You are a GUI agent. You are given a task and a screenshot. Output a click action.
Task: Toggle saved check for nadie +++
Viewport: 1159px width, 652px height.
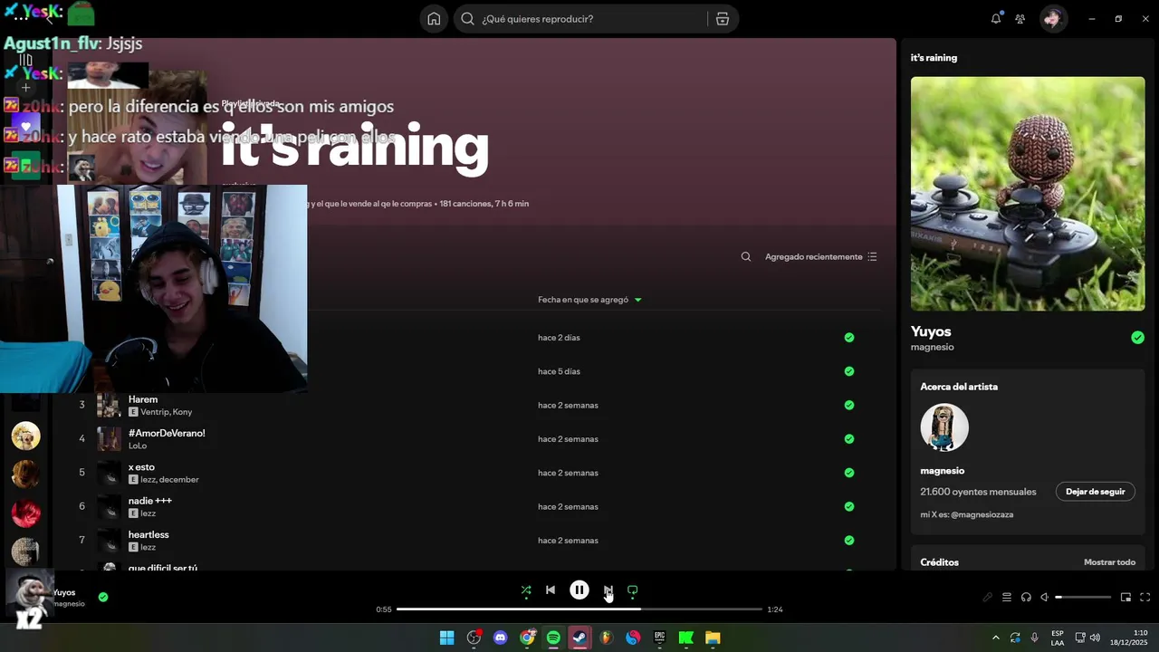849,507
